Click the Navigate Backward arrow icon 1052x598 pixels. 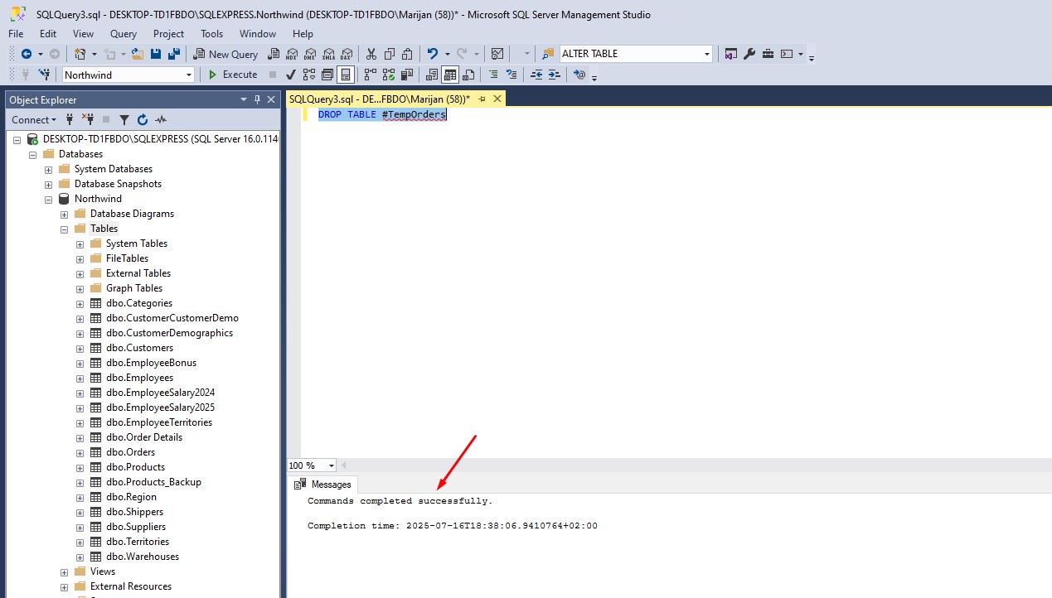click(x=27, y=54)
